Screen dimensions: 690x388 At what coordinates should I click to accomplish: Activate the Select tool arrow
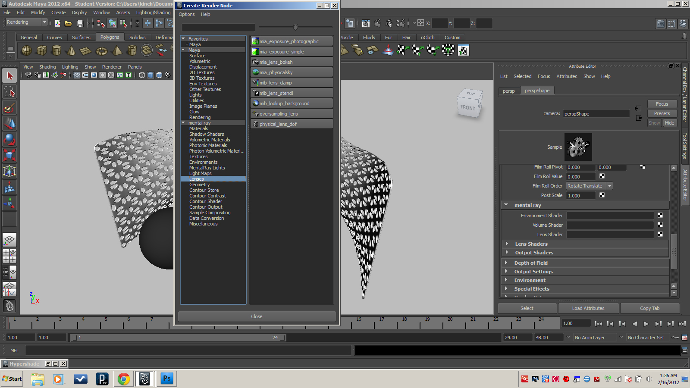pyautogui.click(x=9, y=75)
